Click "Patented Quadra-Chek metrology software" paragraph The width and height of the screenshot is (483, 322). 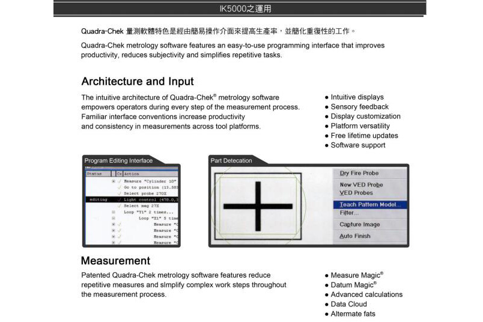click(184, 285)
